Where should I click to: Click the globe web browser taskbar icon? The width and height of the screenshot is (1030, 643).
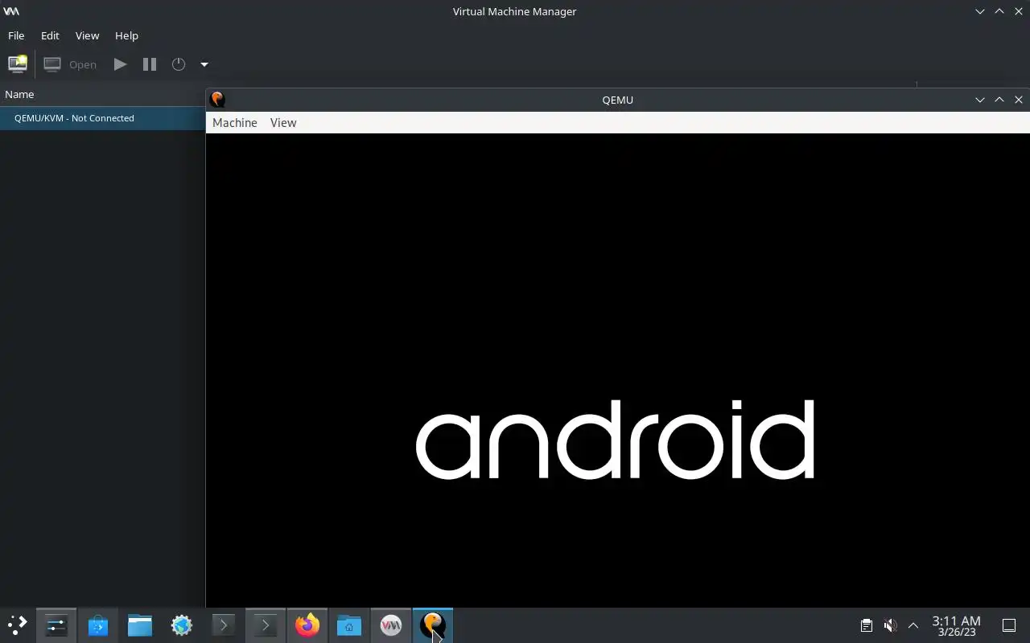click(x=182, y=625)
